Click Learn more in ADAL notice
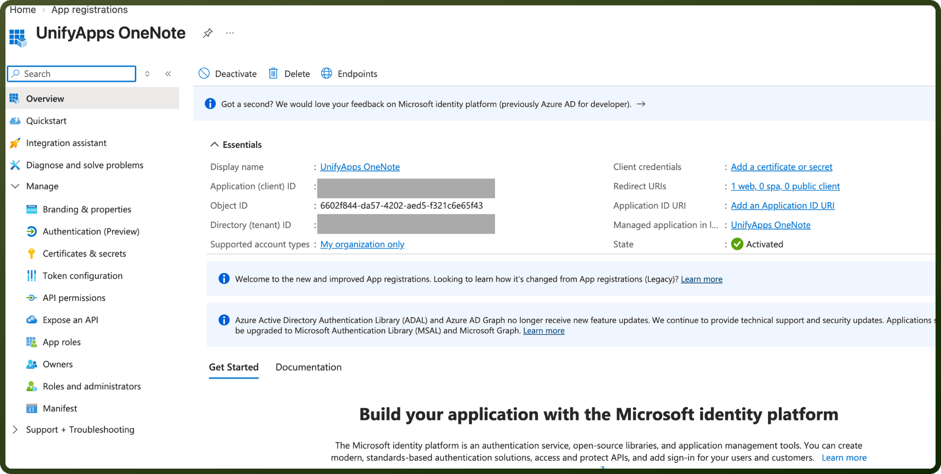The width and height of the screenshot is (941, 474). click(x=544, y=331)
